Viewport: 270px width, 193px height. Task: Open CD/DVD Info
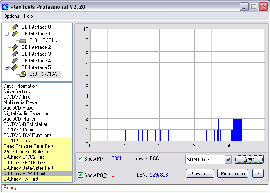17,97
